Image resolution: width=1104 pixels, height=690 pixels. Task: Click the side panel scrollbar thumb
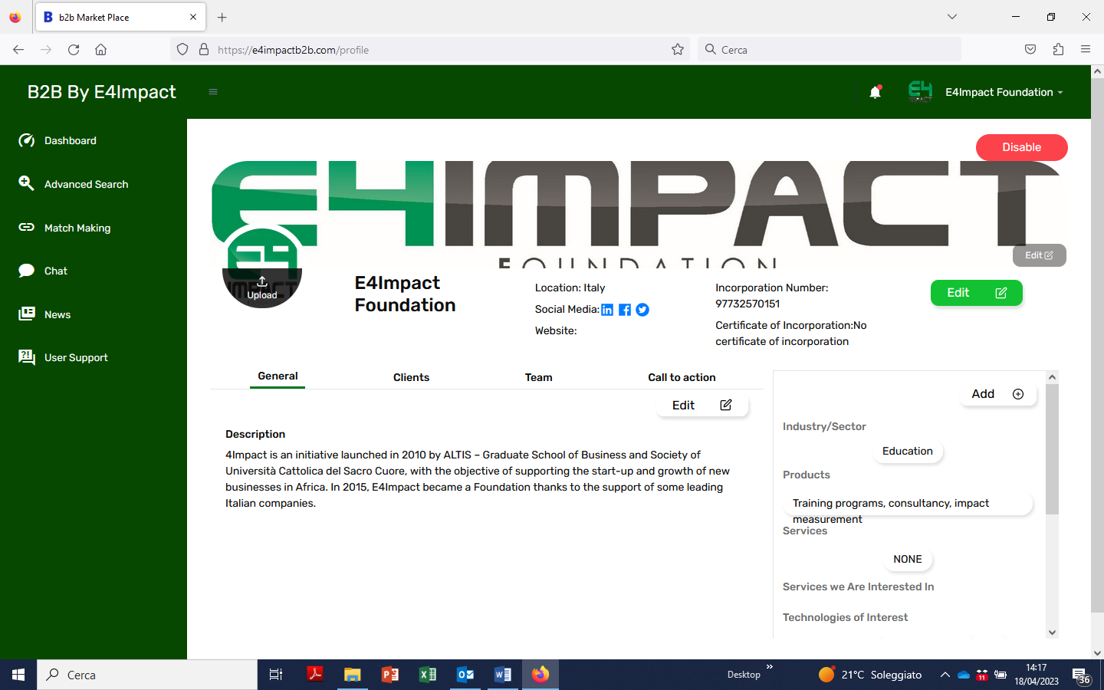(1052, 449)
